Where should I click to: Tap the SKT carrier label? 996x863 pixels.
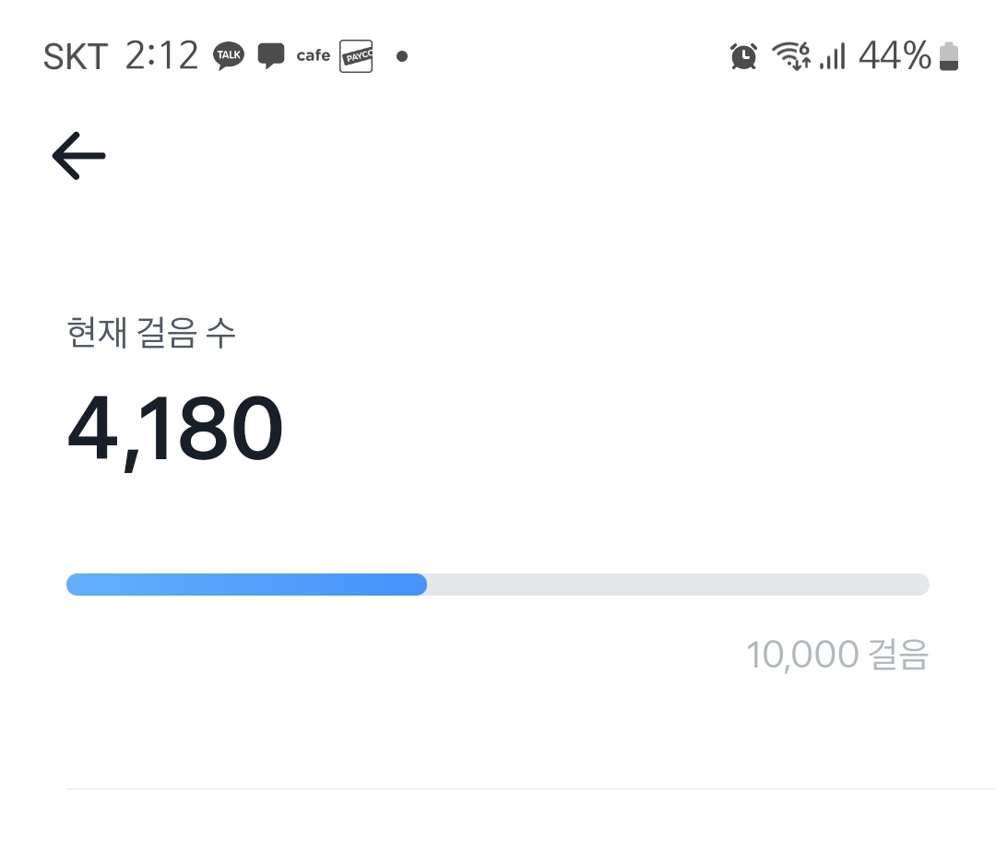click(76, 56)
